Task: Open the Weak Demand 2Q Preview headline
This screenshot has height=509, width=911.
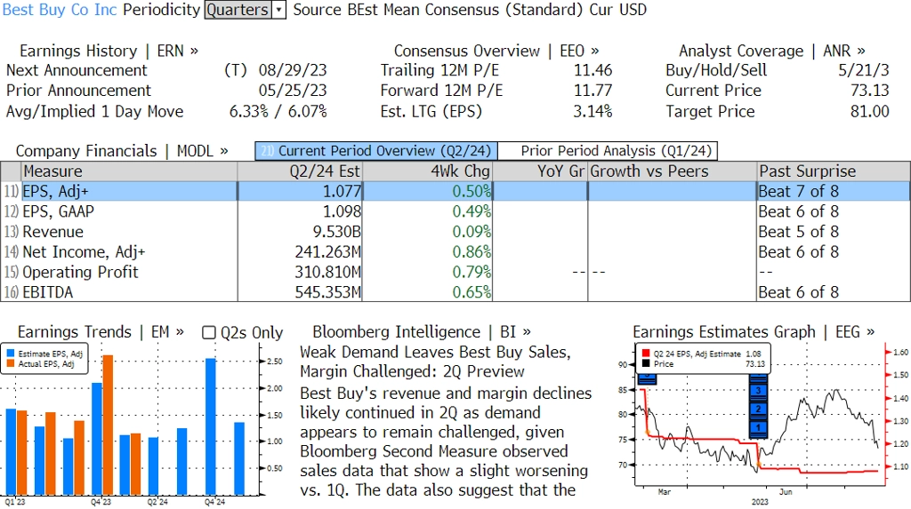Action: click(435, 362)
